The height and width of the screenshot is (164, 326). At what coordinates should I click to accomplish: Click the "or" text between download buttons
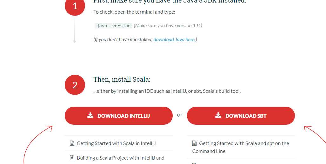180,115
